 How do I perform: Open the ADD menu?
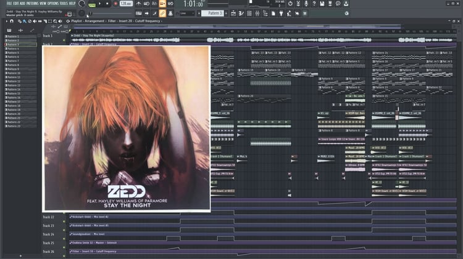tap(22, 4)
